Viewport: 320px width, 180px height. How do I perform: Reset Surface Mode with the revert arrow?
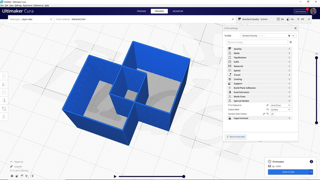pos(267,110)
